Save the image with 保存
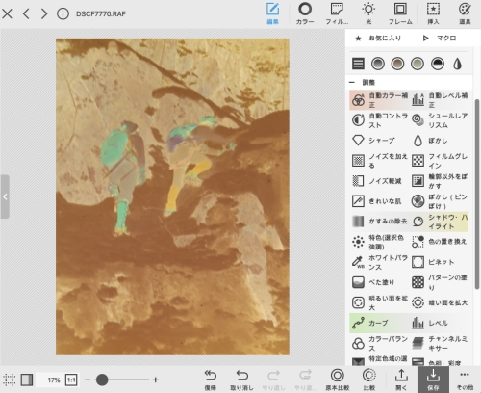This screenshot has height=393, width=481. tap(433, 380)
